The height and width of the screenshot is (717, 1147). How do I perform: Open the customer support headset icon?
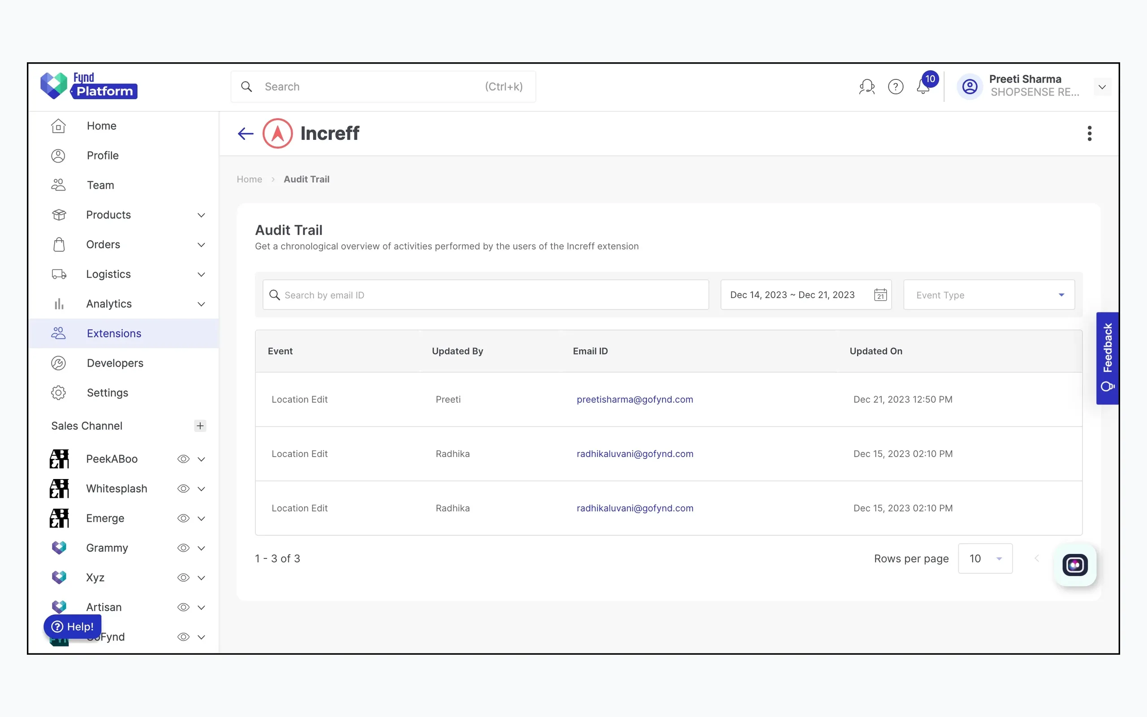tap(867, 87)
